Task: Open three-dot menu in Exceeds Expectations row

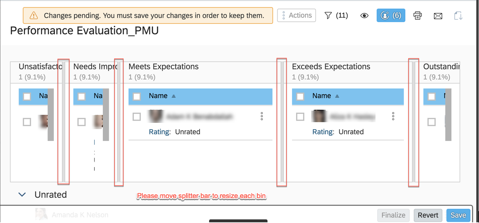Action: (x=393, y=116)
